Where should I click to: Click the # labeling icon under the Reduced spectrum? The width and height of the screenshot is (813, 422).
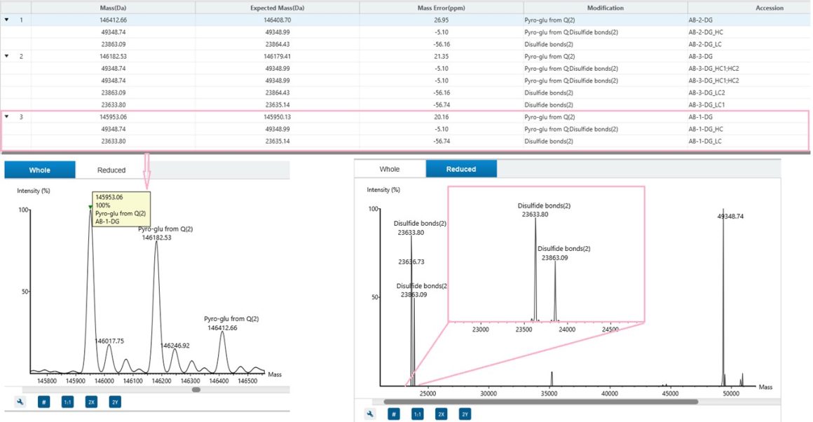click(x=394, y=414)
